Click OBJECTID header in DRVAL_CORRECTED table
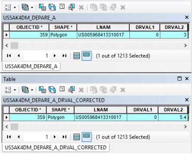The height and width of the screenshot is (157, 192). [x=28, y=110]
